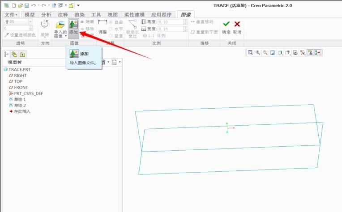The width and height of the screenshot is (342, 212).
Task: Click the 重置到平面 button
Action: click(204, 32)
